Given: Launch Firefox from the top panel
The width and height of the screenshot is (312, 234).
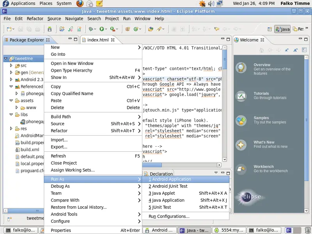Looking at the screenshot, I should tap(80, 4).
